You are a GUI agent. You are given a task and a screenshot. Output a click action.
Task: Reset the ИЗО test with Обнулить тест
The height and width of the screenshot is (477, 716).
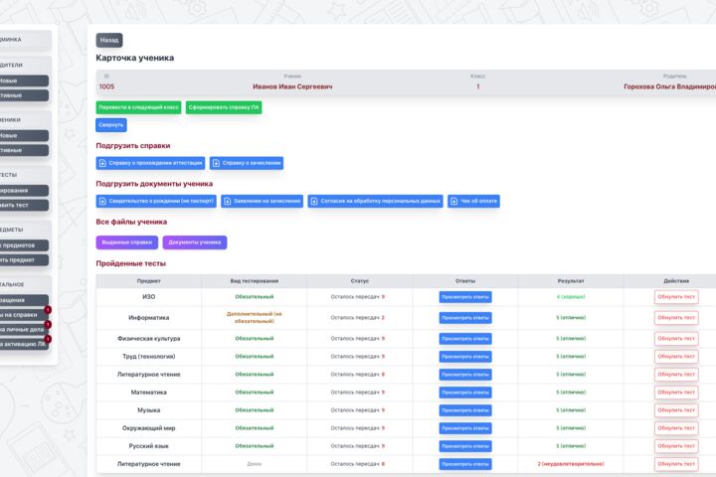pyautogui.click(x=676, y=297)
